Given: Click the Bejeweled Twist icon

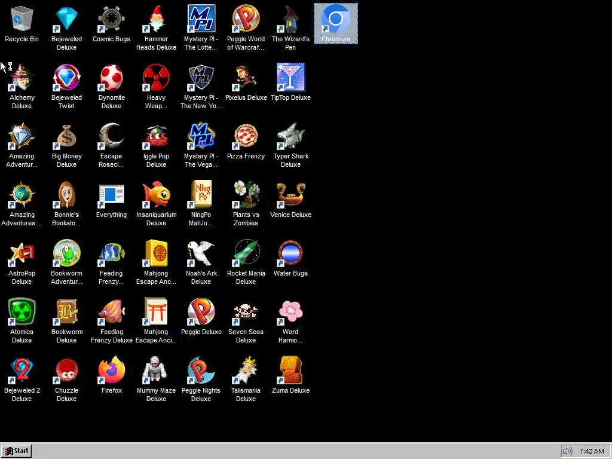Looking at the screenshot, I should [x=67, y=77].
